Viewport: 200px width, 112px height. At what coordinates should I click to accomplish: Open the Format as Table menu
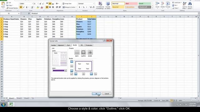pyautogui.click(x=108, y=6)
